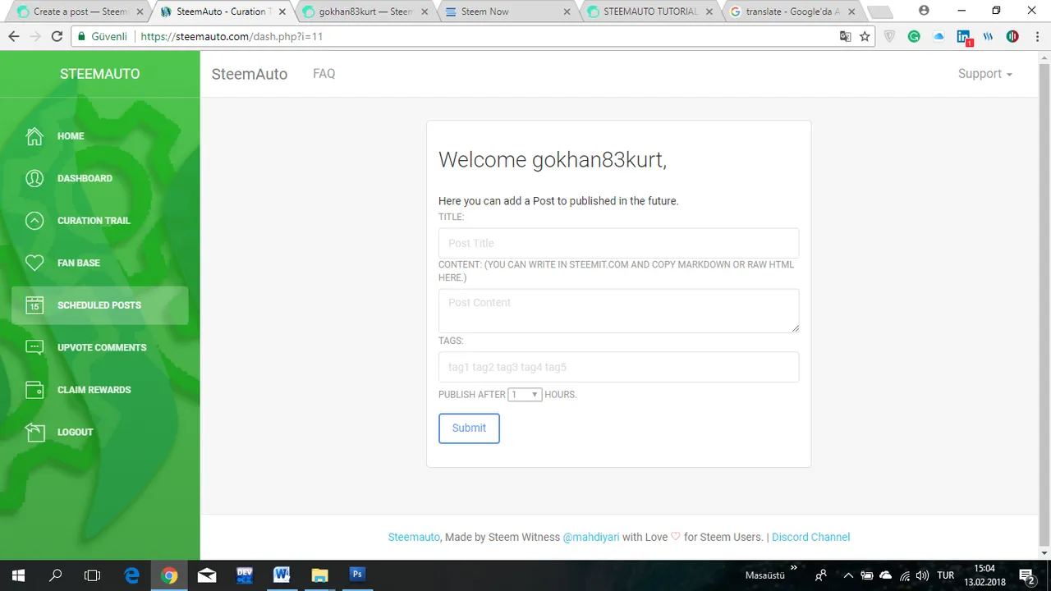Click the Dashboard user icon in sidebar
The height and width of the screenshot is (591, 1051).
click(x=34, y=178)
